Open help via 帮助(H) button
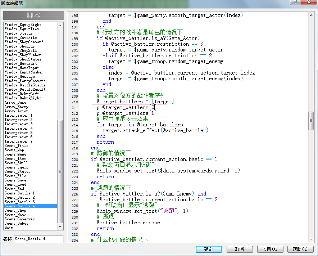The image size is (318, 256). [300, 249]
